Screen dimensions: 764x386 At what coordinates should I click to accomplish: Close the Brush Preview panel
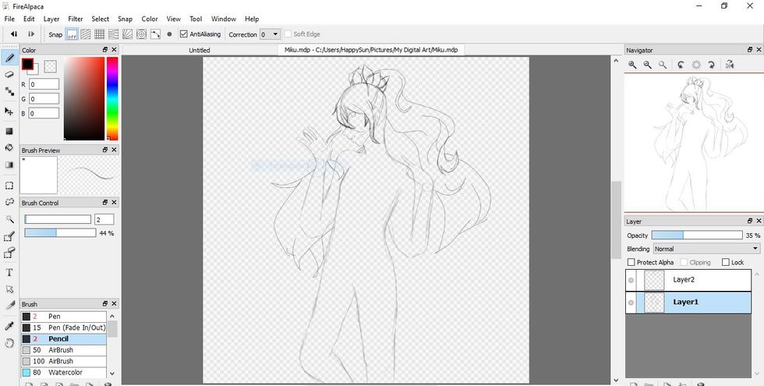(114, 150)
